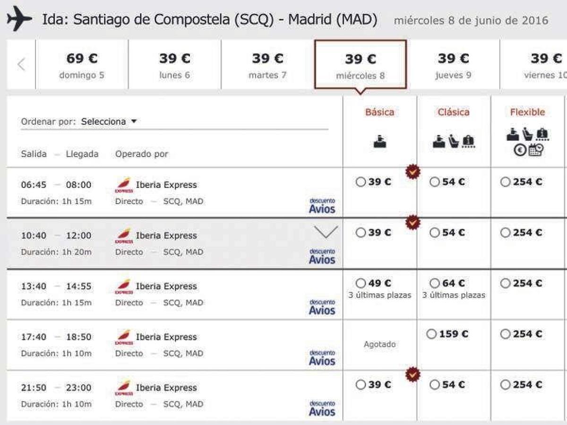Select the 39 € Básica fare for the 06:45 flight
The image size is (567, 425).
click(x=361, y=181)
